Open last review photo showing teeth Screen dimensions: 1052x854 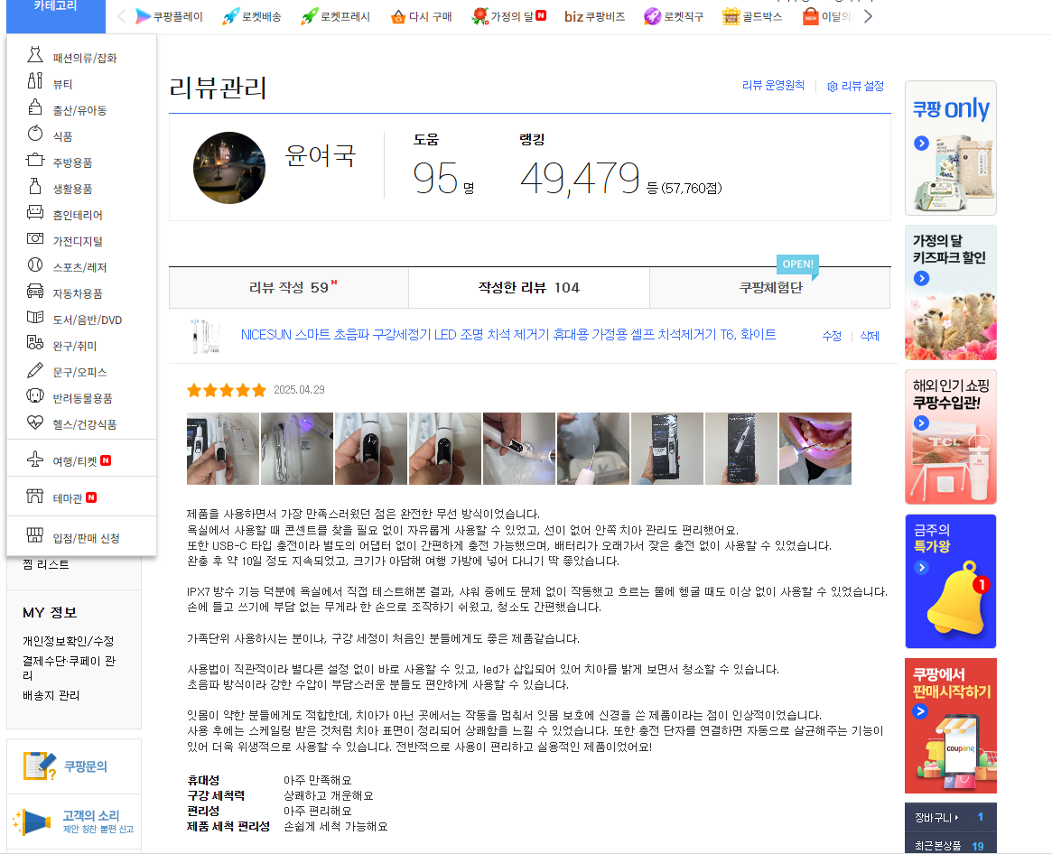(815, 449)
